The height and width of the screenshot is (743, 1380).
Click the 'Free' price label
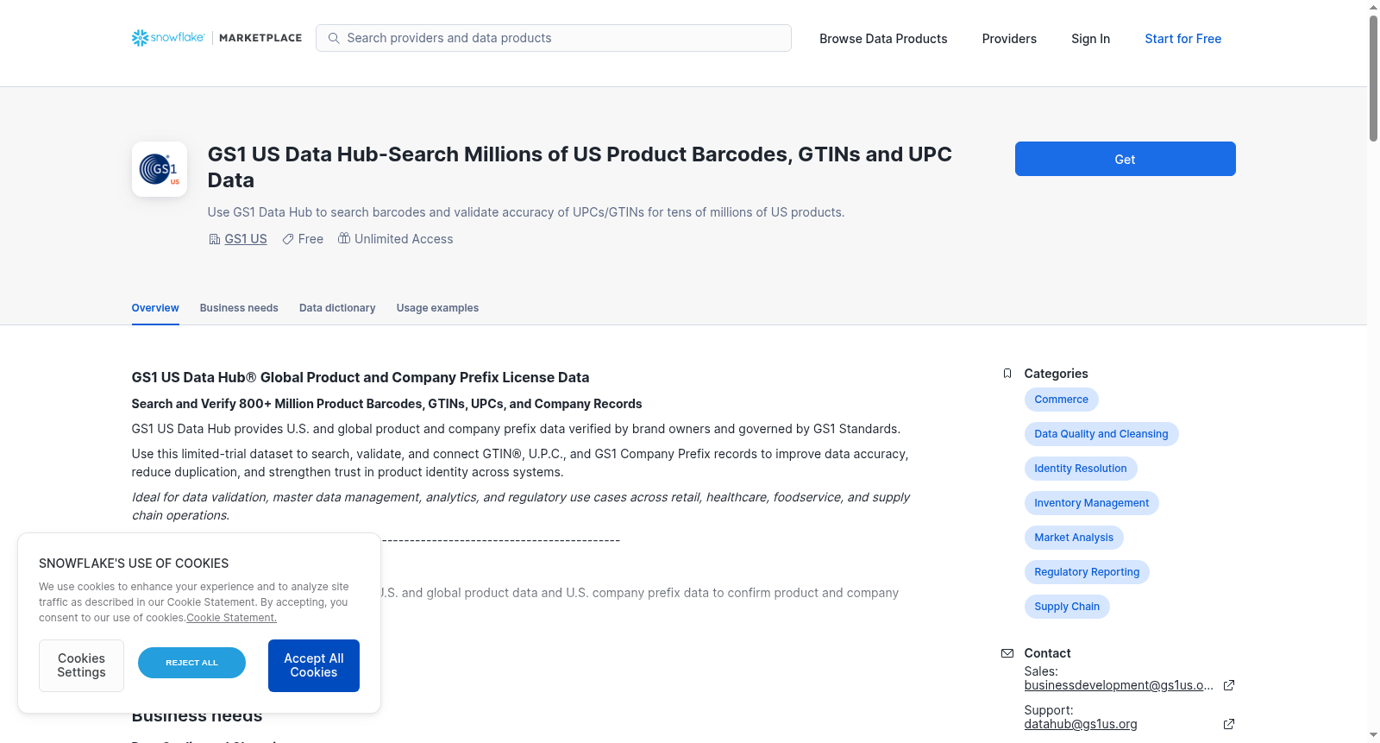click(310, 239)
